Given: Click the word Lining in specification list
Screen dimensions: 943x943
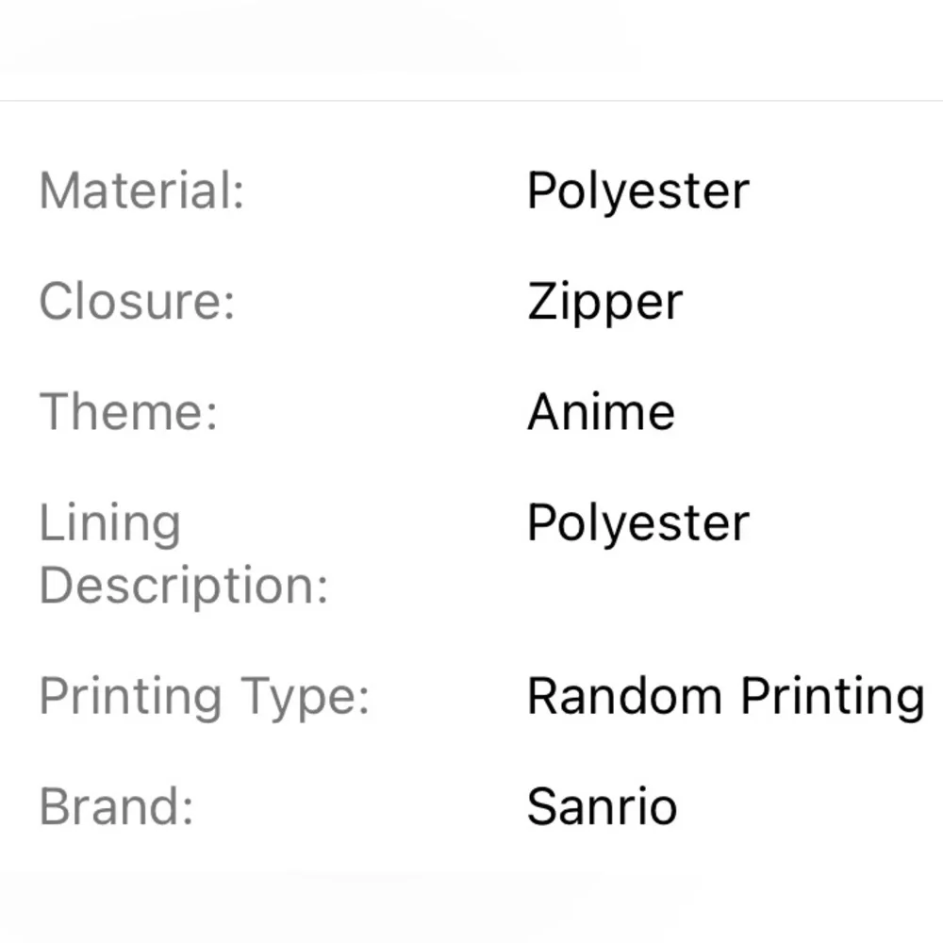Looking at the screenshot, I should (109, 523).
